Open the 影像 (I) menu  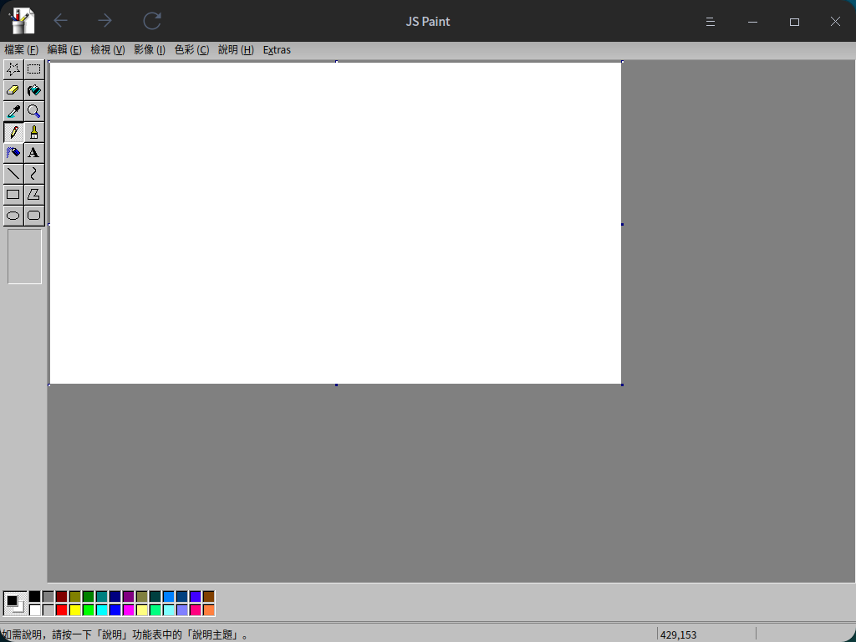click(150, 50)
